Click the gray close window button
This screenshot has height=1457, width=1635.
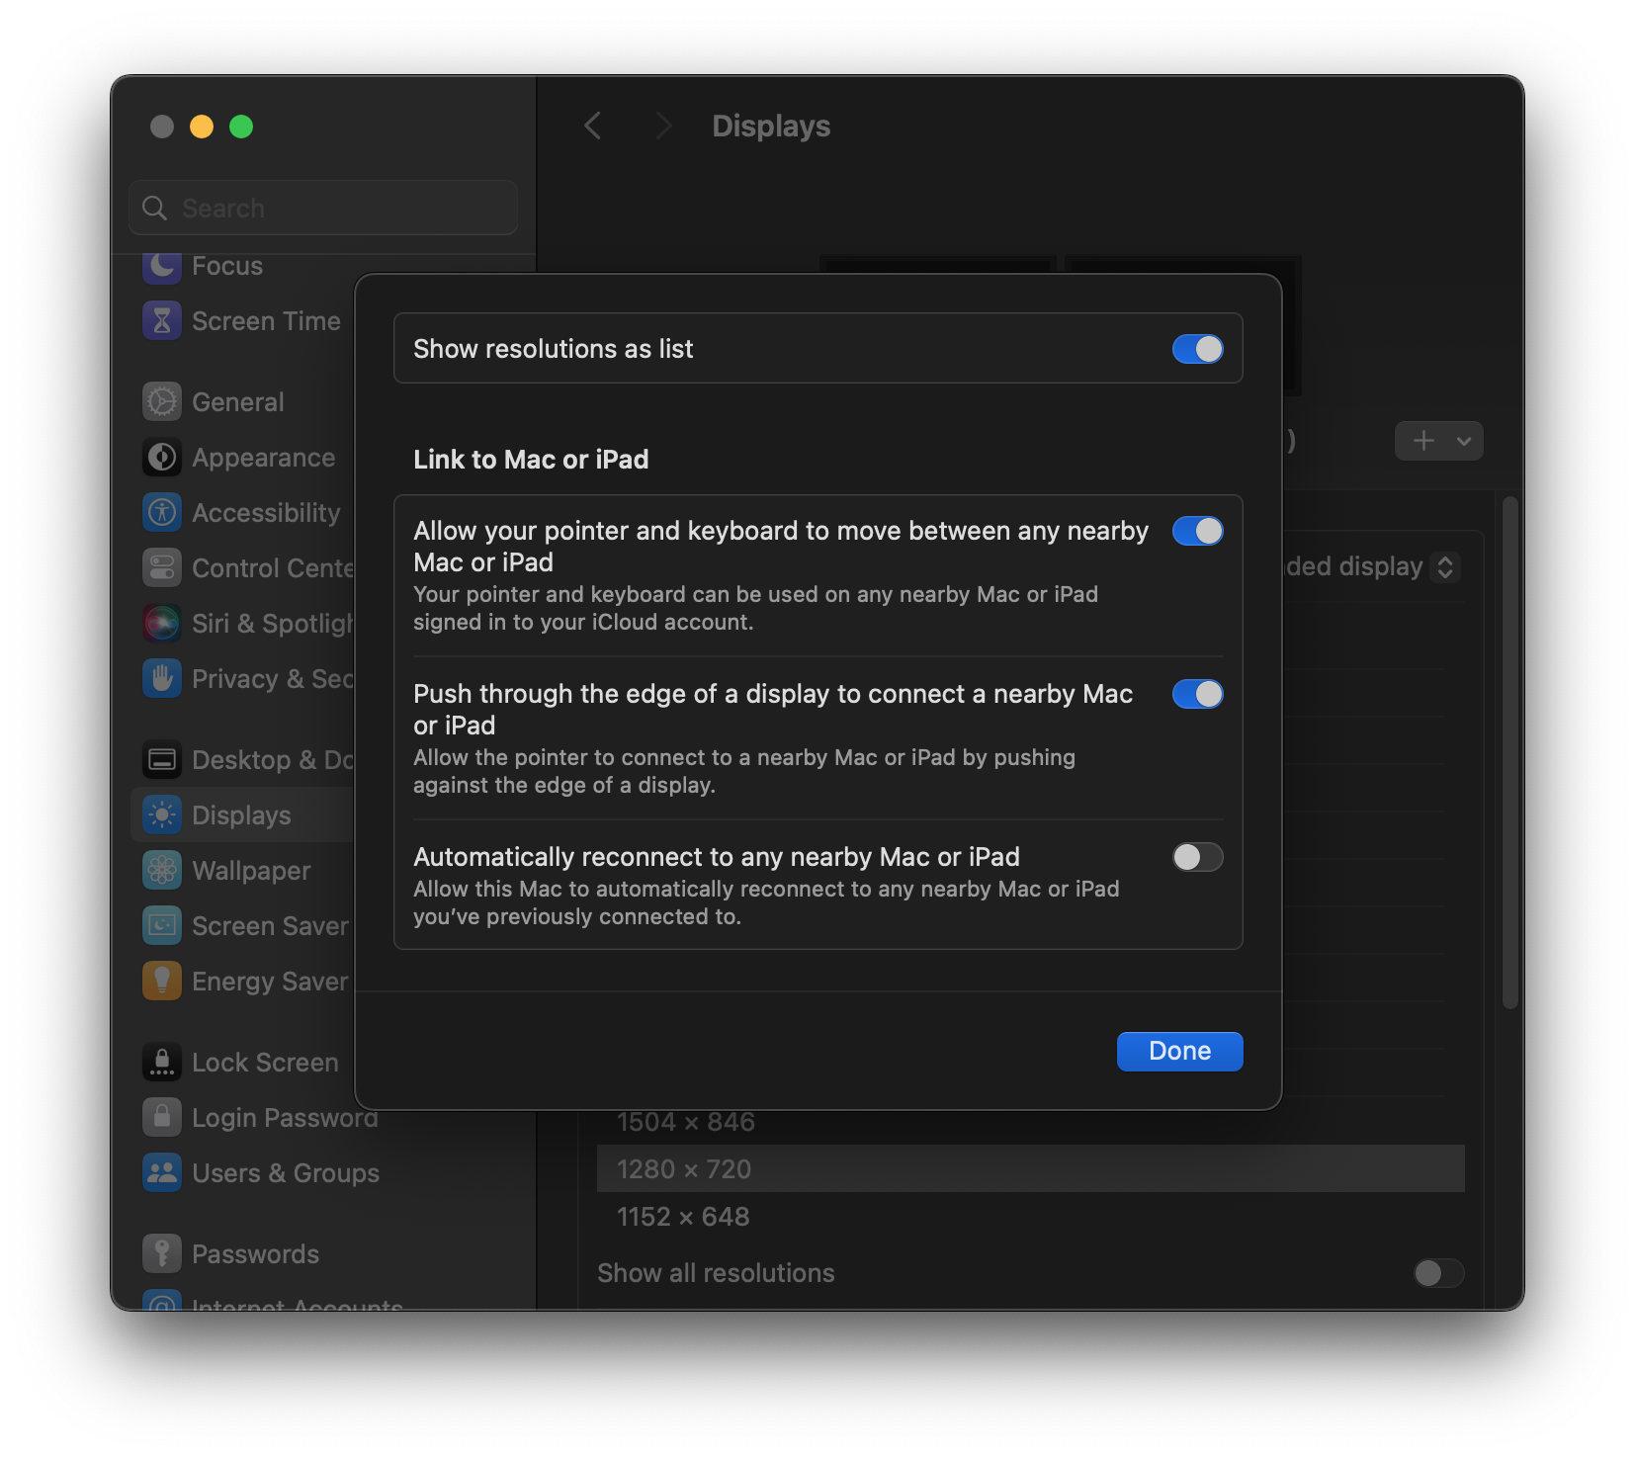(162, 127)
